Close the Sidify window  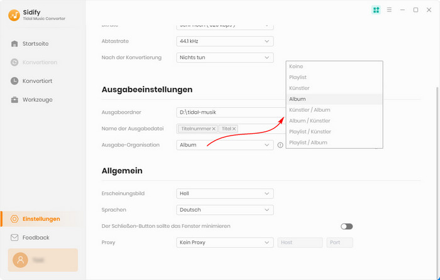point(429,10)
